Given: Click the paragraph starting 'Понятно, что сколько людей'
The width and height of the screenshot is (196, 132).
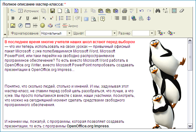Looking at the screenshot, I should [70, 96].
